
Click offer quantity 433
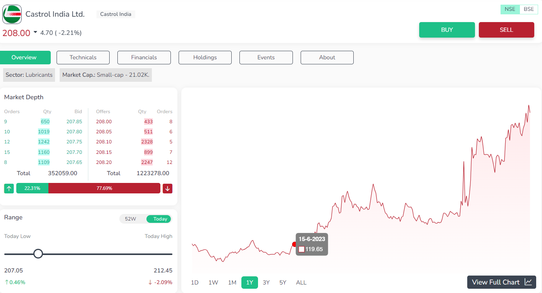click(148, 121)
